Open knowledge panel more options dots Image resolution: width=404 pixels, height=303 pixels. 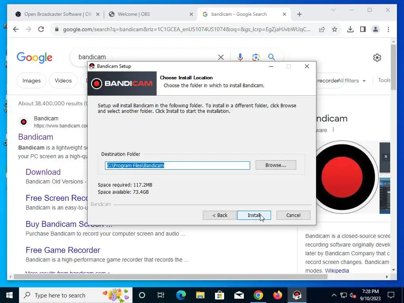click(333, 129)
